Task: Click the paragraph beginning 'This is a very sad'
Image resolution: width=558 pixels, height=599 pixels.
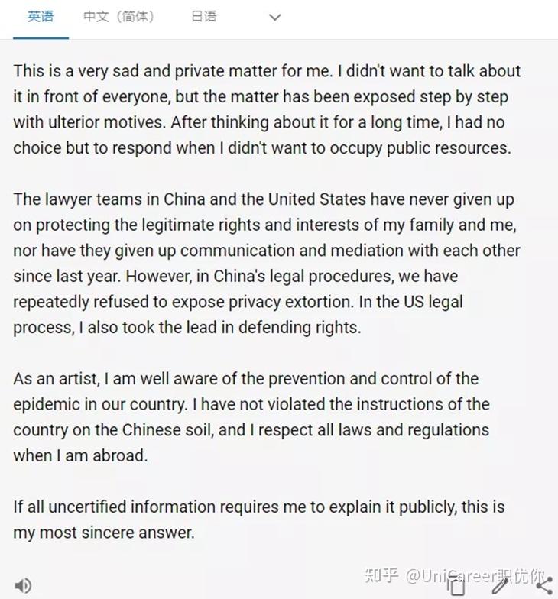Action: click(x=267, y=110)
